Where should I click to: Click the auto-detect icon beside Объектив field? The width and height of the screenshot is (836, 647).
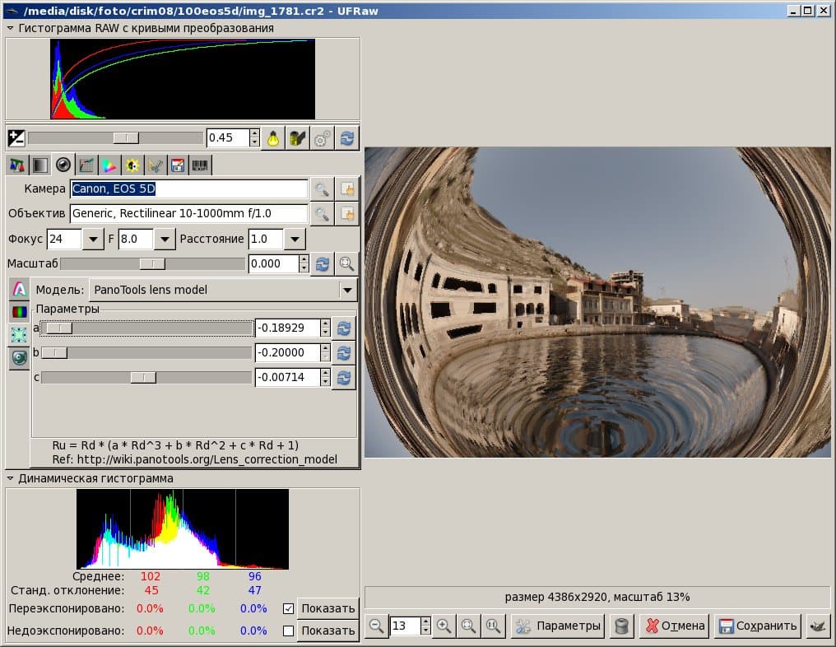346,214
